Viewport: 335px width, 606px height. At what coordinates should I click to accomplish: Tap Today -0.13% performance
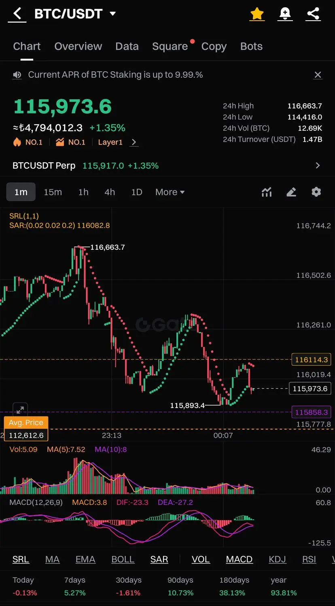25,587
